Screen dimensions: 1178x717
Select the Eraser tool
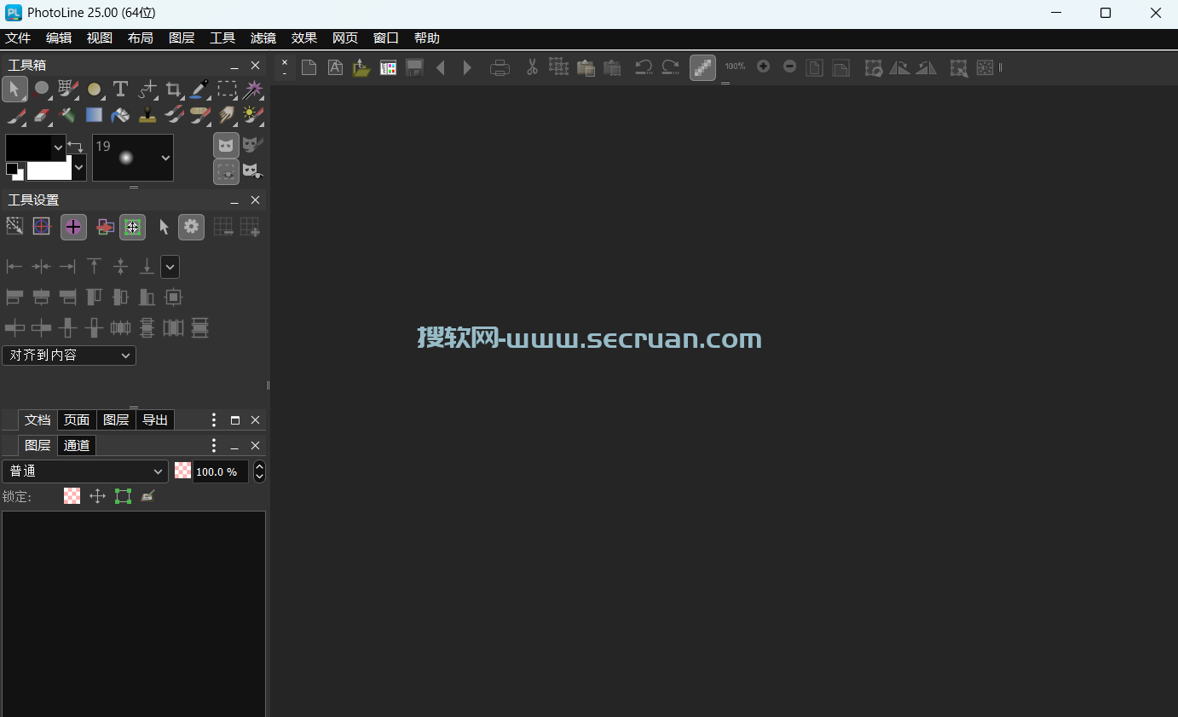click(x=42, y=115)
